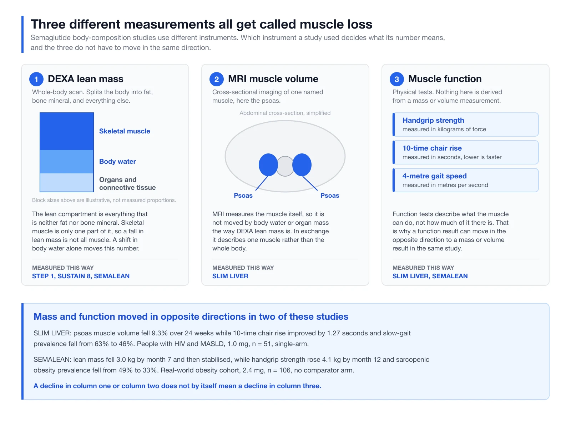
Task: Click the grey spine circle between the psoas ovals
Action: [x=285, y=166]
